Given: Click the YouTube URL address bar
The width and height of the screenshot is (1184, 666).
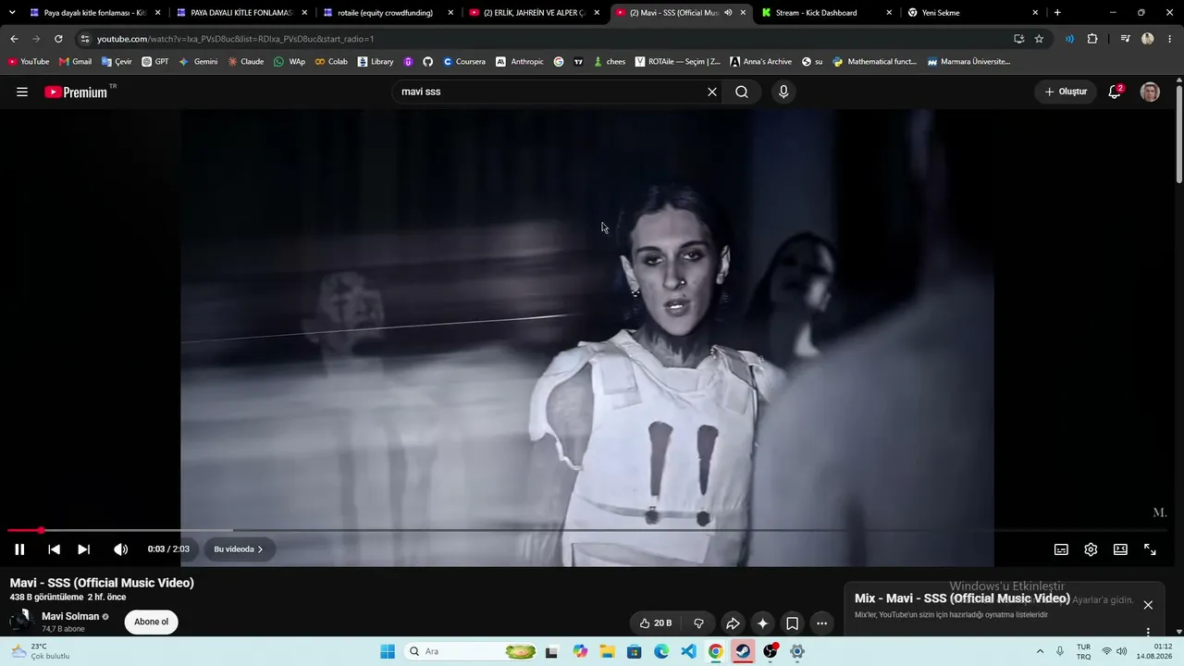Looking at the screenshot, I should point(546,39).
